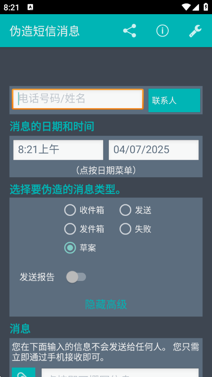Open settings via the wrench icon
Viewport: 212px width, 377px height.
(x=195, y=31)
